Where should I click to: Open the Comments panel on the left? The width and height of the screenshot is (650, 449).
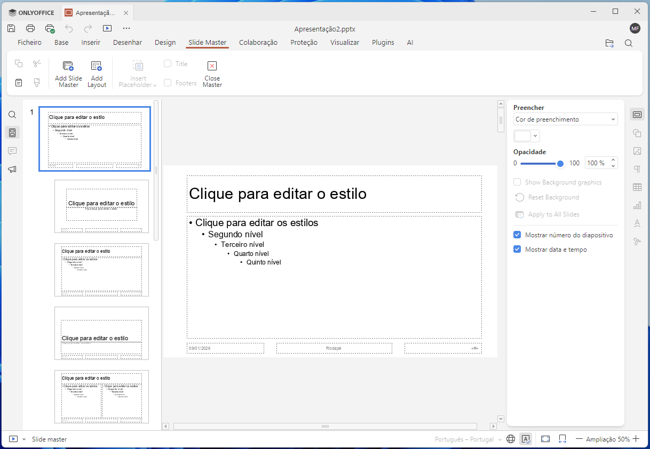12,151
